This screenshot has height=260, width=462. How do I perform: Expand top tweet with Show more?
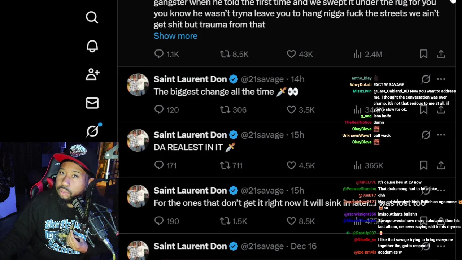[x=175, y=36]
